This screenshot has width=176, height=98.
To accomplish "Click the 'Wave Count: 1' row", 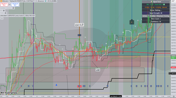I will tap(156, 19).
